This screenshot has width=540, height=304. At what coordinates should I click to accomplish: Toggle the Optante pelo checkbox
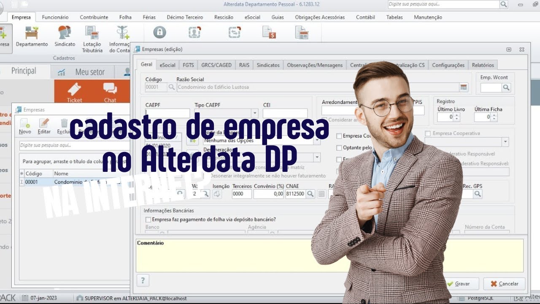(x=339, y=148)
